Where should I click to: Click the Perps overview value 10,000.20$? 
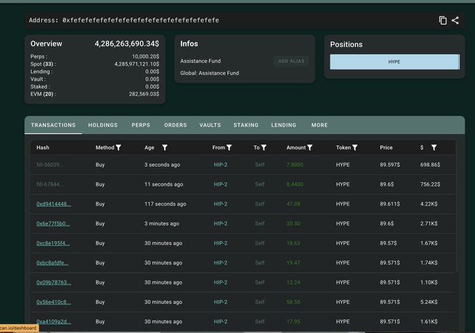[145, 57]
